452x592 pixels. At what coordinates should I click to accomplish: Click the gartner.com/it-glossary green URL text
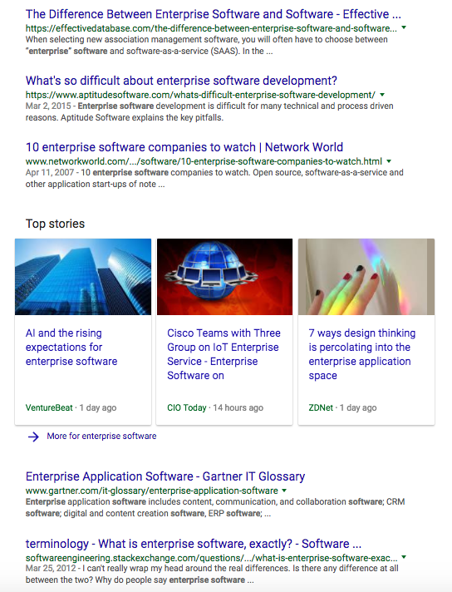[152, 491]
